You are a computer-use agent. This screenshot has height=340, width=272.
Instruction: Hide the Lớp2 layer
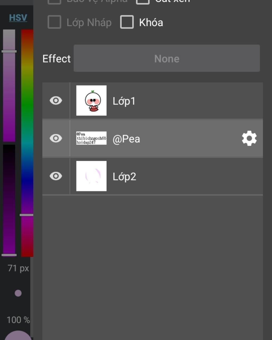click(56, 176)
